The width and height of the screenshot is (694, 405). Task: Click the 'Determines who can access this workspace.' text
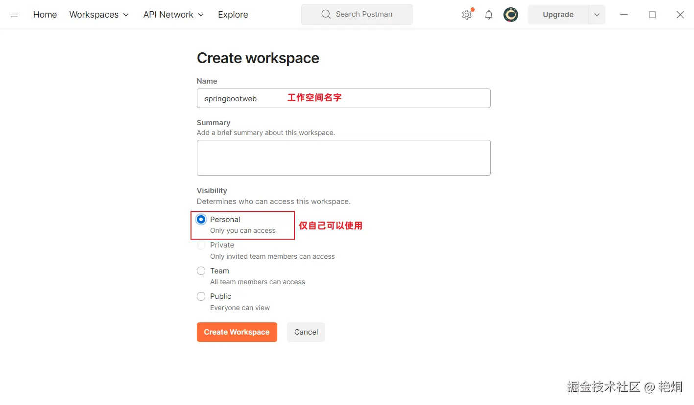[274, 202]
